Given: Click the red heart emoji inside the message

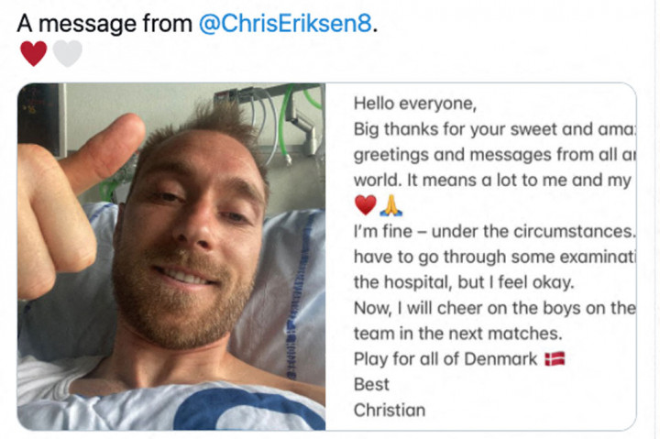Looking at the screenshot, I should 365,204.
